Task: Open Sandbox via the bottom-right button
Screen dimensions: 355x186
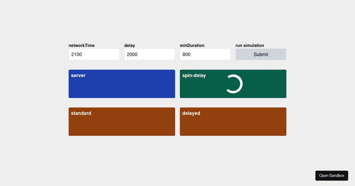Action: point(332,175)
